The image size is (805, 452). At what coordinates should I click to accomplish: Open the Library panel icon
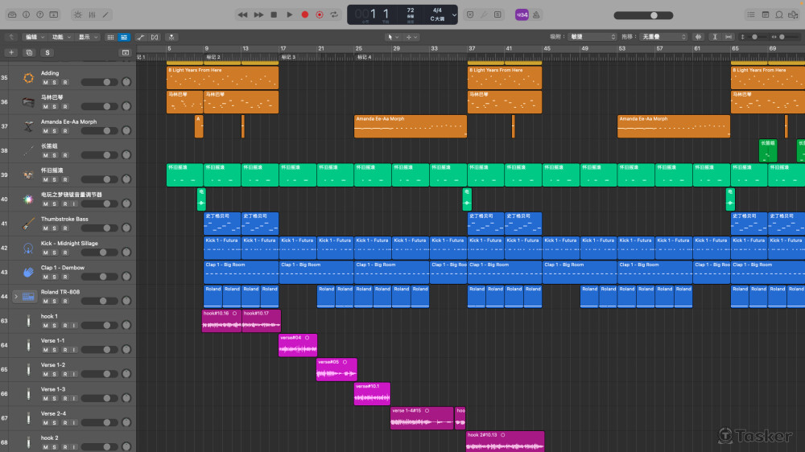[x=12, y=14]
